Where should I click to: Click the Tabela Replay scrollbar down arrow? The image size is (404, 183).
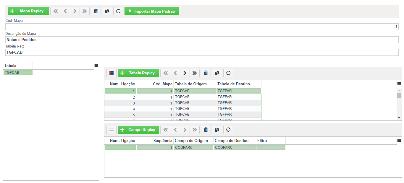(x=399, y=118)
